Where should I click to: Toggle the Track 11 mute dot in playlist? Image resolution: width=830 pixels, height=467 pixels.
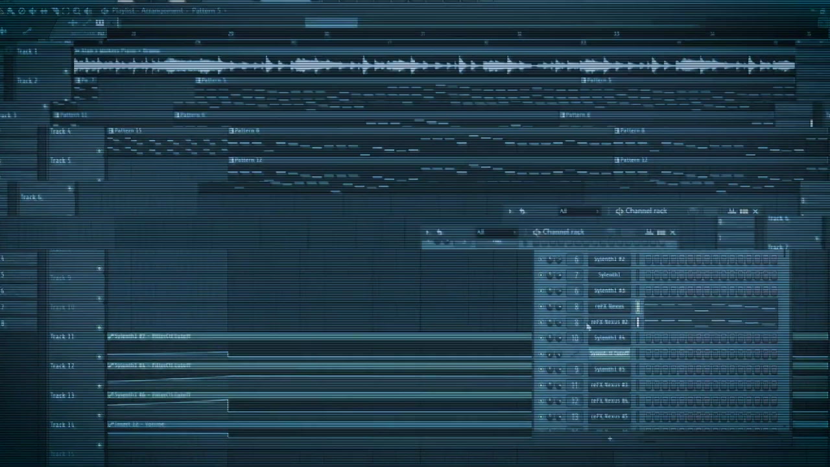tap(99, 357)
